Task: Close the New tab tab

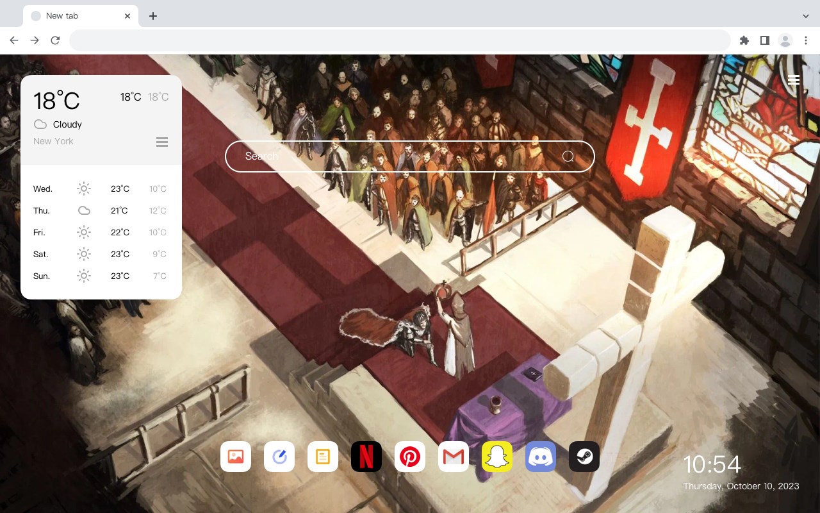Action: 128,16
